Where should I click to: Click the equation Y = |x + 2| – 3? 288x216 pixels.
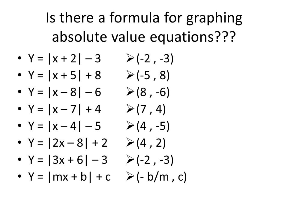(64, 59)
